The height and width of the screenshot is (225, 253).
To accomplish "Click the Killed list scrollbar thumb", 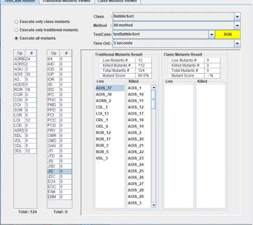I will tap(154, 100).
